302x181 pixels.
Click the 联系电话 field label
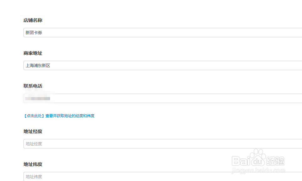[33, 86]
